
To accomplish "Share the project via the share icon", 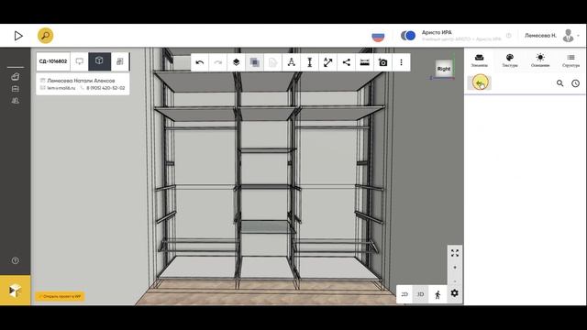I will tap(347, 62).
